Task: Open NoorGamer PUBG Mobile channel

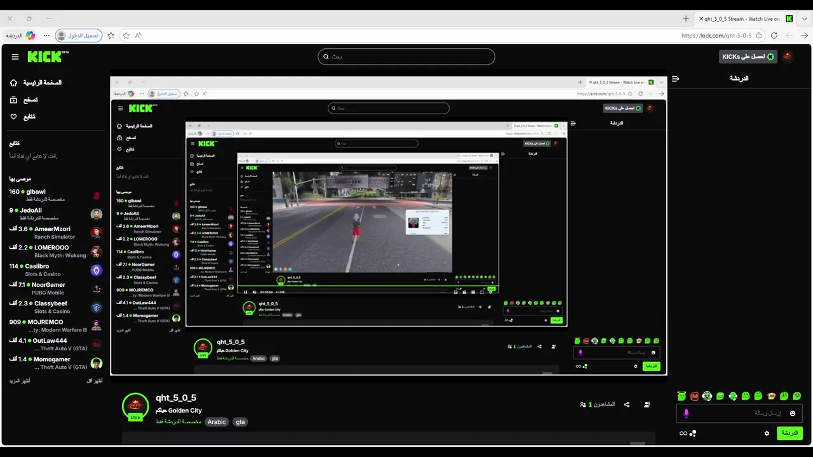Action: 55,289
